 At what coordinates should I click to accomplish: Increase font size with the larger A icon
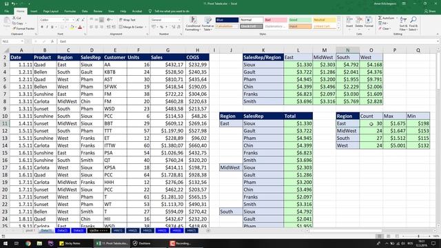pos(78,20)
